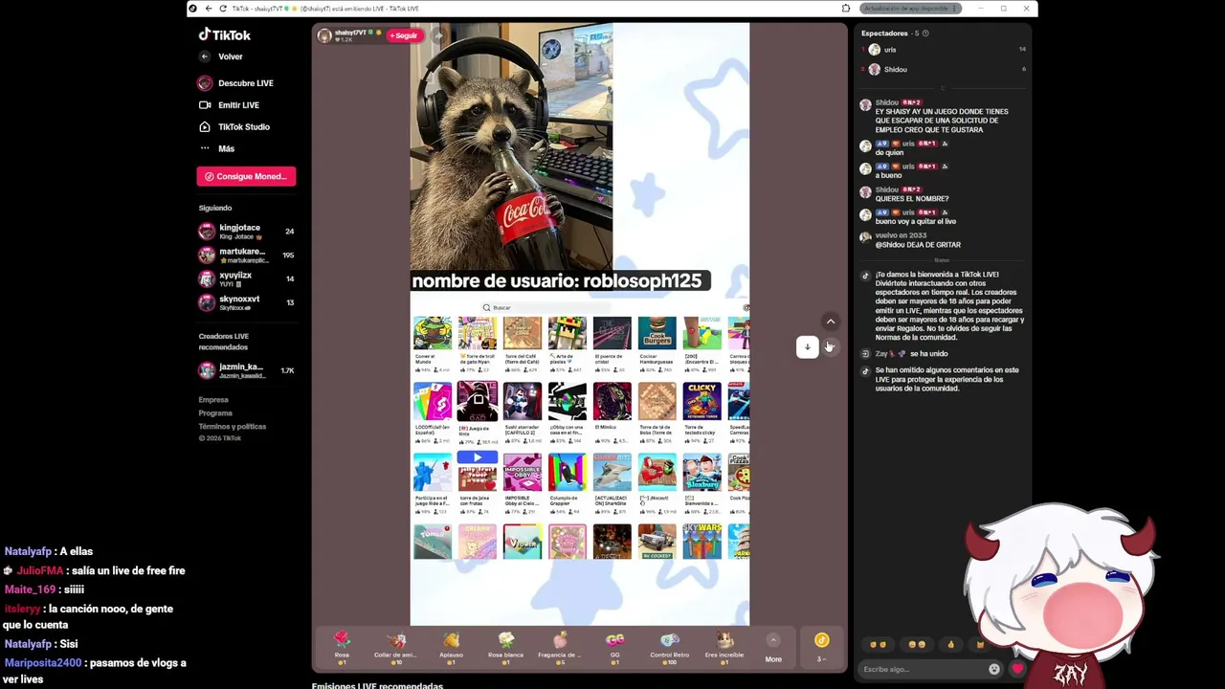Screen dimensions: 1225x689
Task: Open the Espectadores help icon
Action: (925, 33)
